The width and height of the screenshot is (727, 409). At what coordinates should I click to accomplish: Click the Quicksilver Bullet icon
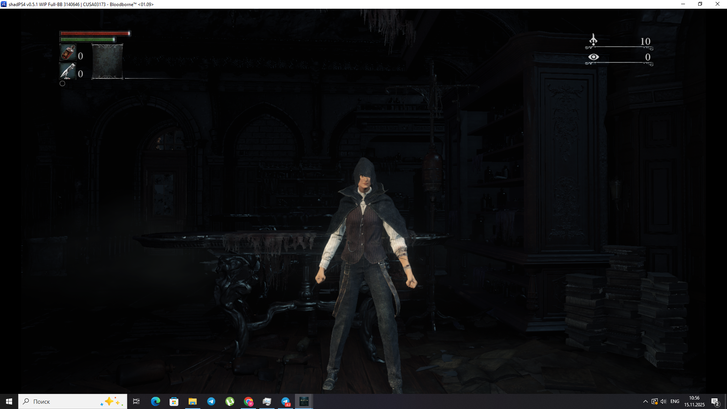tap(68, 71)
